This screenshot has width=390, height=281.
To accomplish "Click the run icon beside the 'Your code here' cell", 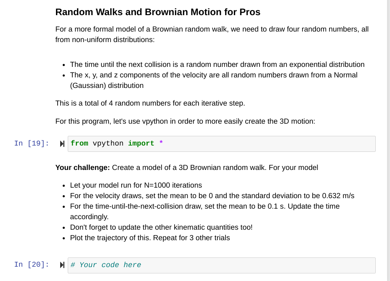I will coord(62,265).
